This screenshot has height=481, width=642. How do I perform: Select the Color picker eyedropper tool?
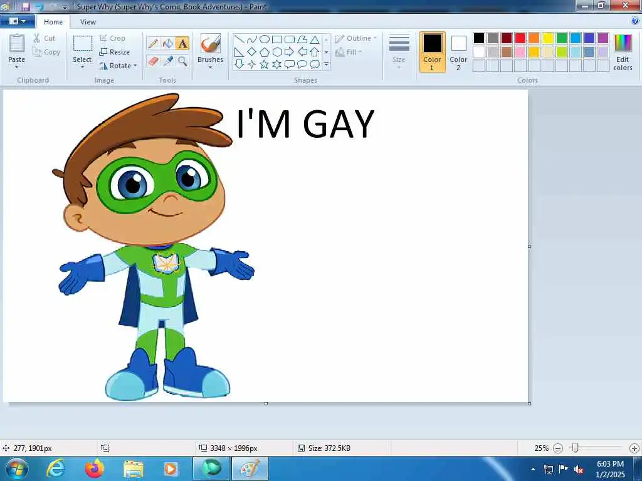click(x=168, y=61)
